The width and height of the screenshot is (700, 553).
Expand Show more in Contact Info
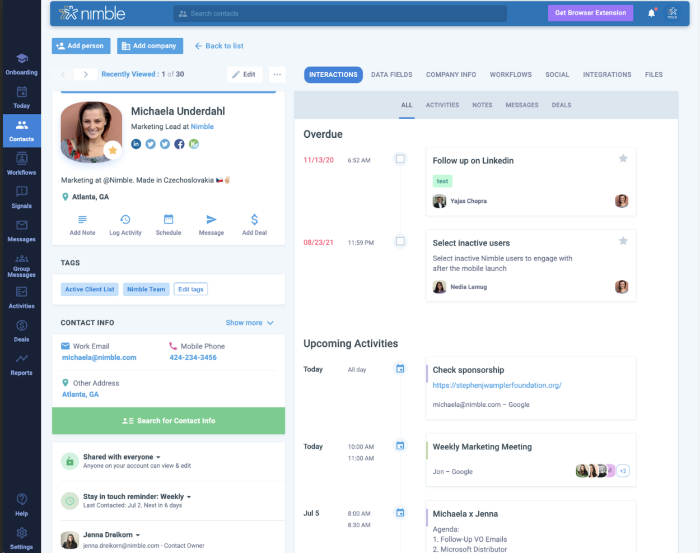(x=249, y=323)
